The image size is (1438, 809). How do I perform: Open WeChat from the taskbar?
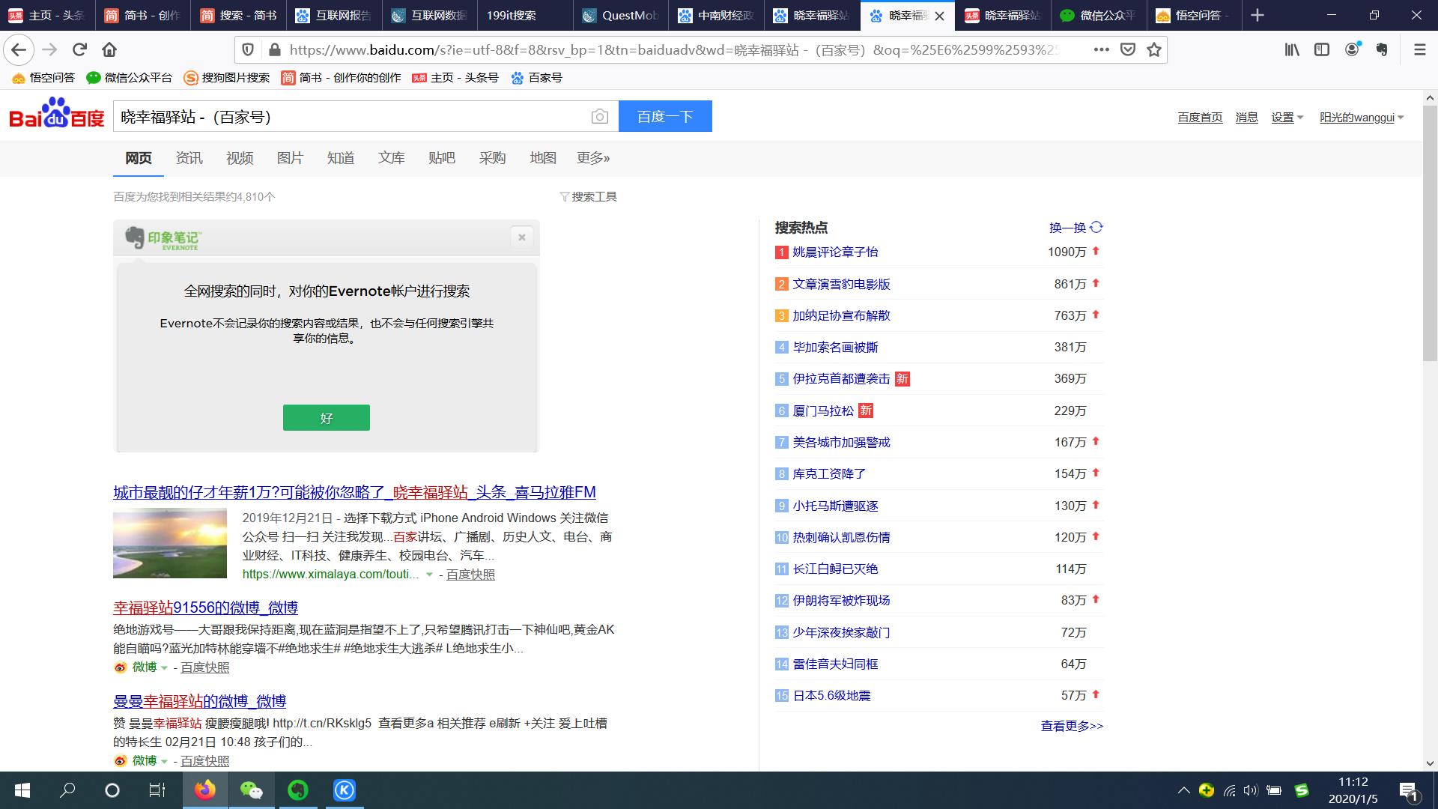click(252, 790)
